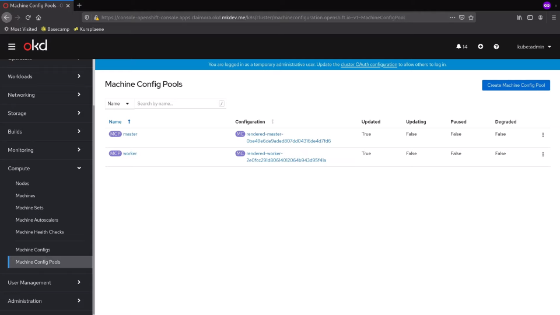
Task: Open Kursplaene bookmark
Action: (89, 29)
